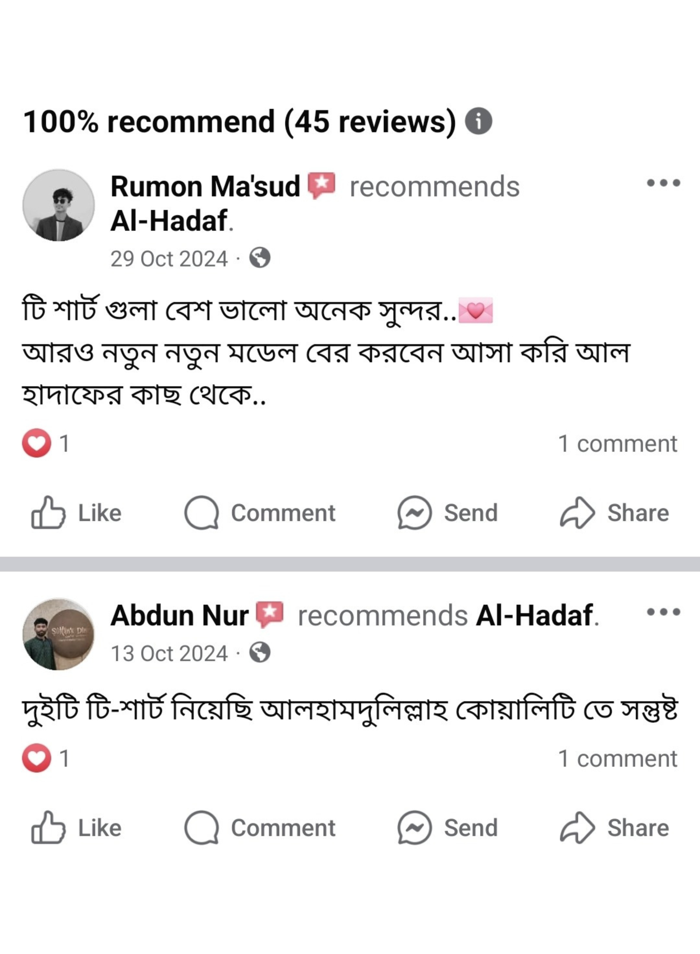Like Abdun Nur's review
The image size is (700, 954).
pyautogui.click(x=76, y=828)
